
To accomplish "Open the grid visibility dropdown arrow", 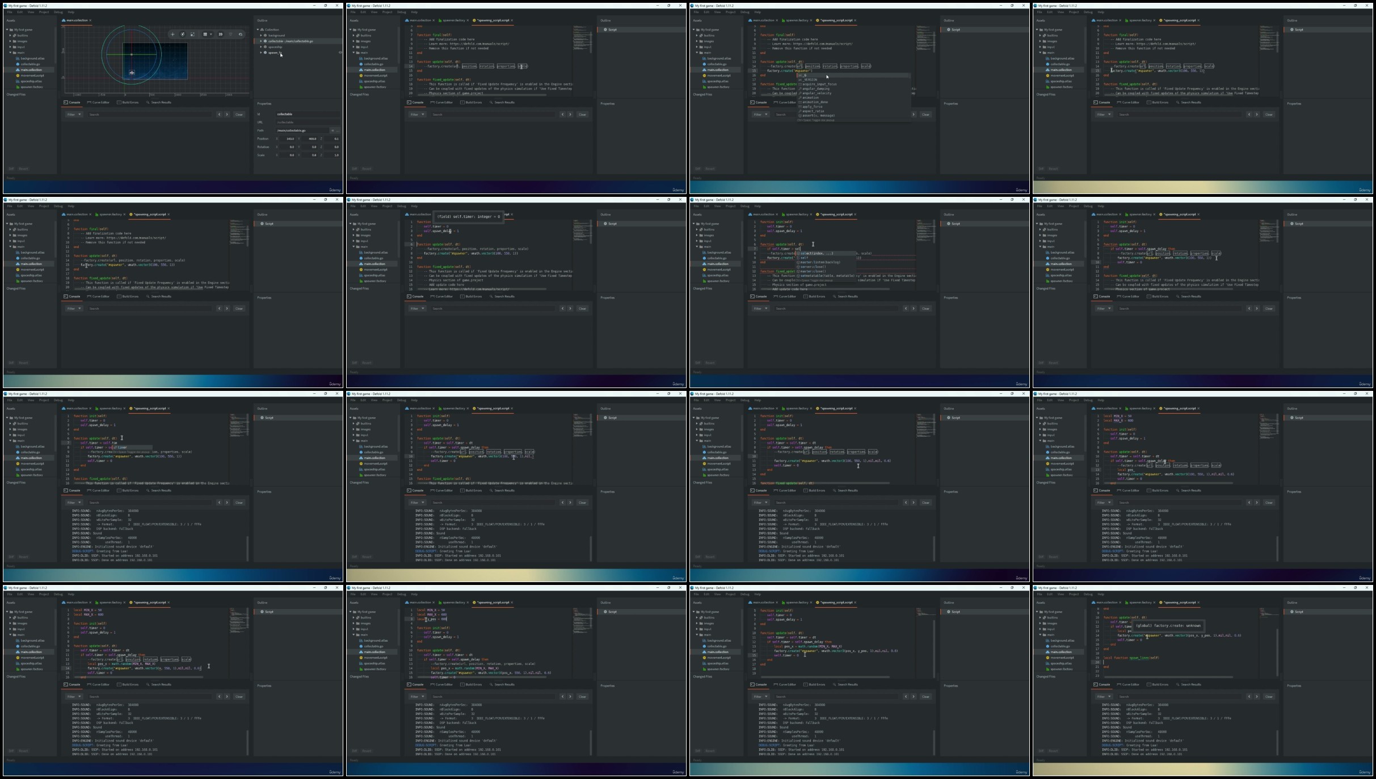I will 211,34.
